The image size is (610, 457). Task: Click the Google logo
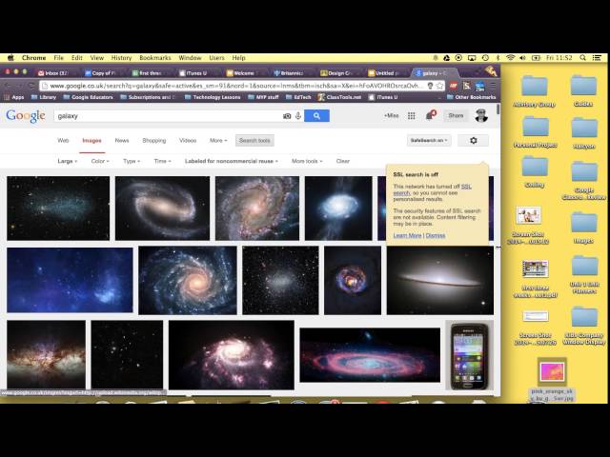tap(26, 116)
